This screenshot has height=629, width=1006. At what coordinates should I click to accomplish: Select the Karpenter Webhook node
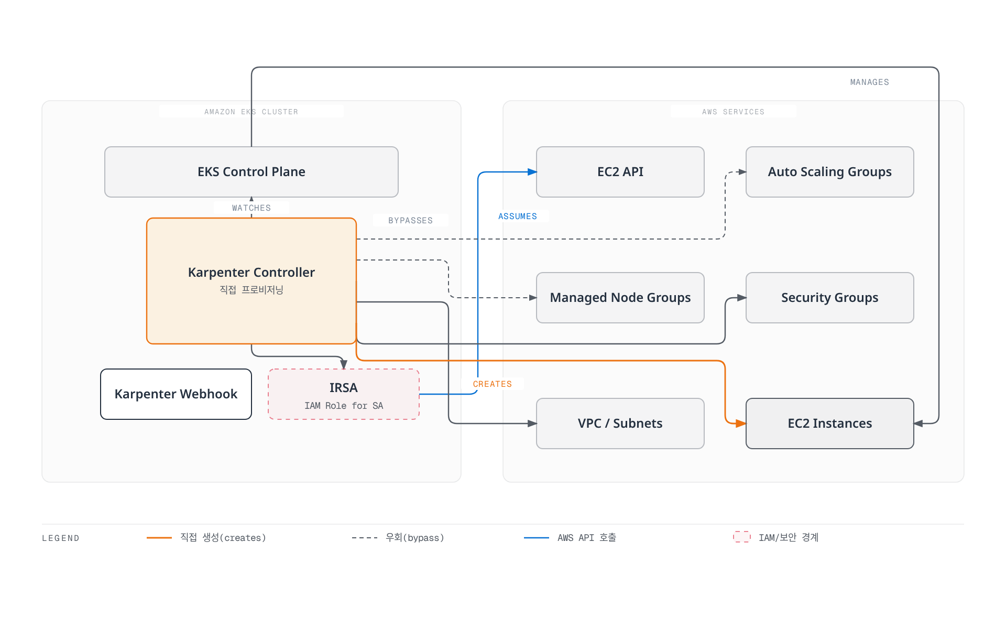(x=176, y=394)
